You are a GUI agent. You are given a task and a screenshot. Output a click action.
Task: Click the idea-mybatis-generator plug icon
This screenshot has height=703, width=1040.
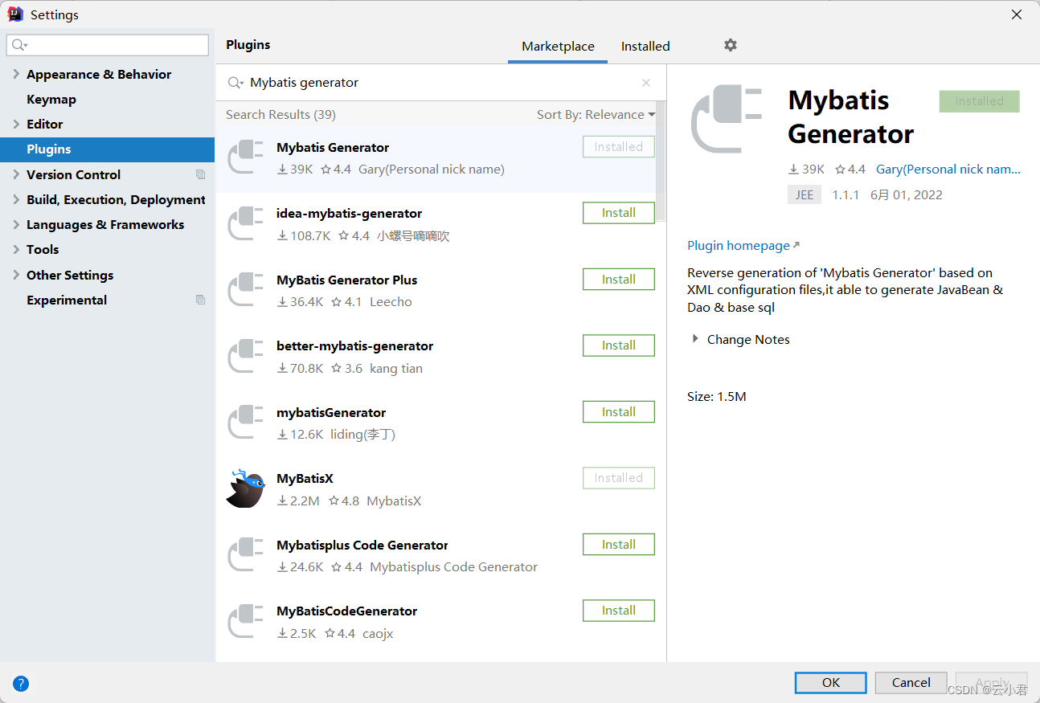pyautogui.click(x=245, y=223)
